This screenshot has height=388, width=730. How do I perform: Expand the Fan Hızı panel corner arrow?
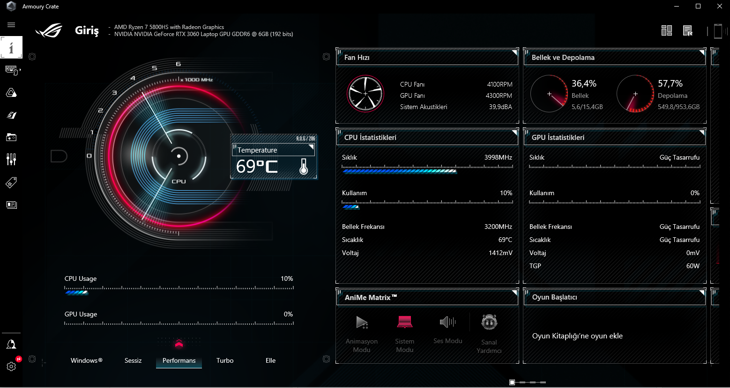click(x=514, y=52)
